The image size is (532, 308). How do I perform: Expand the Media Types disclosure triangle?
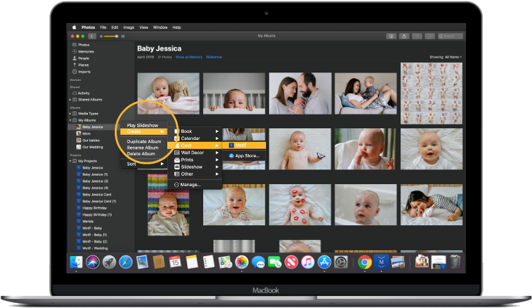click(x=71, y=114)
